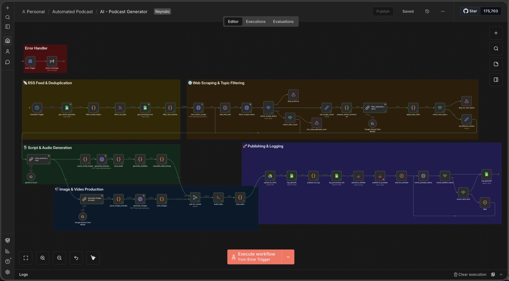This screenshot has width=509, height=281.
Task: Open the Insights chart icon
Action: pyautogui.click(x=8, y=251)
